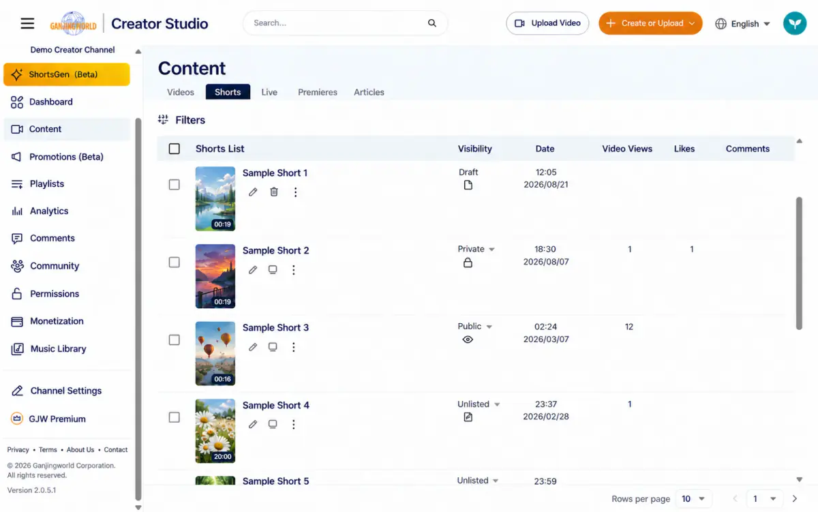
Task: Click the screen icon for Sample Short 4
Action: (273, 424)
